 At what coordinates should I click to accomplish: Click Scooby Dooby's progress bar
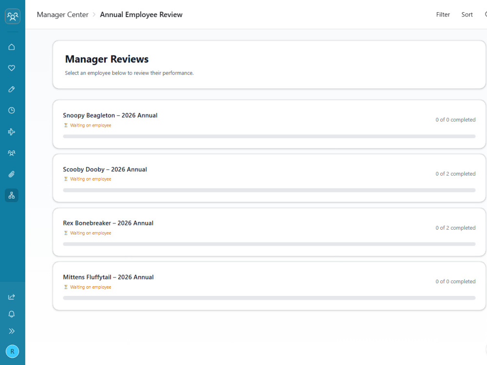click(x=269, y=190)
